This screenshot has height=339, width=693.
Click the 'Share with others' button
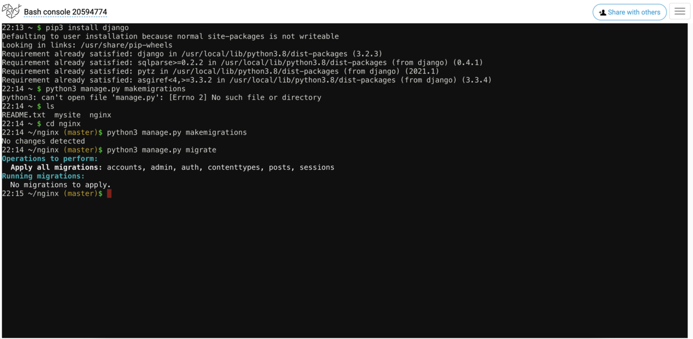tap(629, 12)
